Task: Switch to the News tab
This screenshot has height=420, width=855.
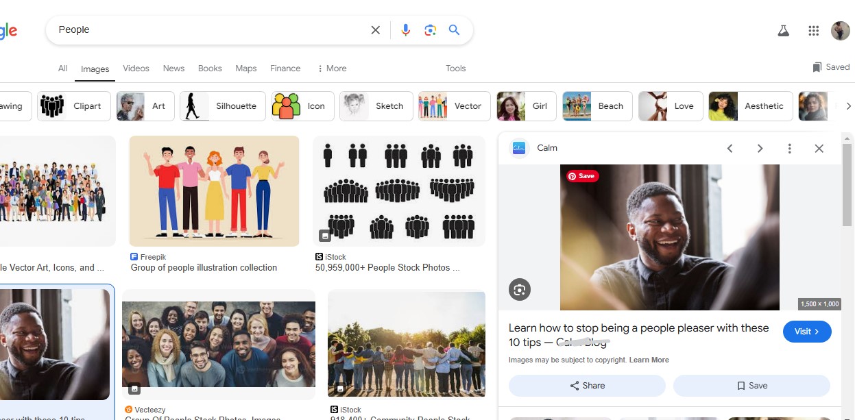Action: pos(173,69)
